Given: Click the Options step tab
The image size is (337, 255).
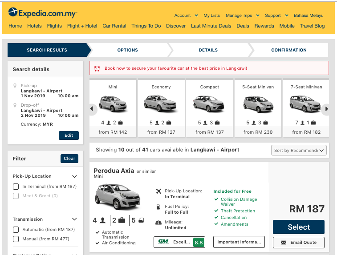Looking at the screenshot, I should pyautogui.click(x=128, y=50).
